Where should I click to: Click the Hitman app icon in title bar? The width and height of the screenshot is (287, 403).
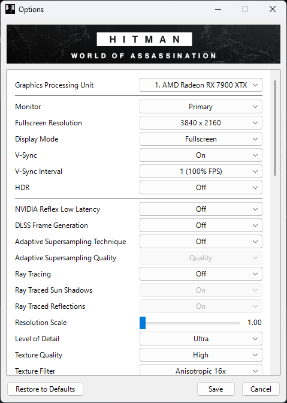point(10,9)
